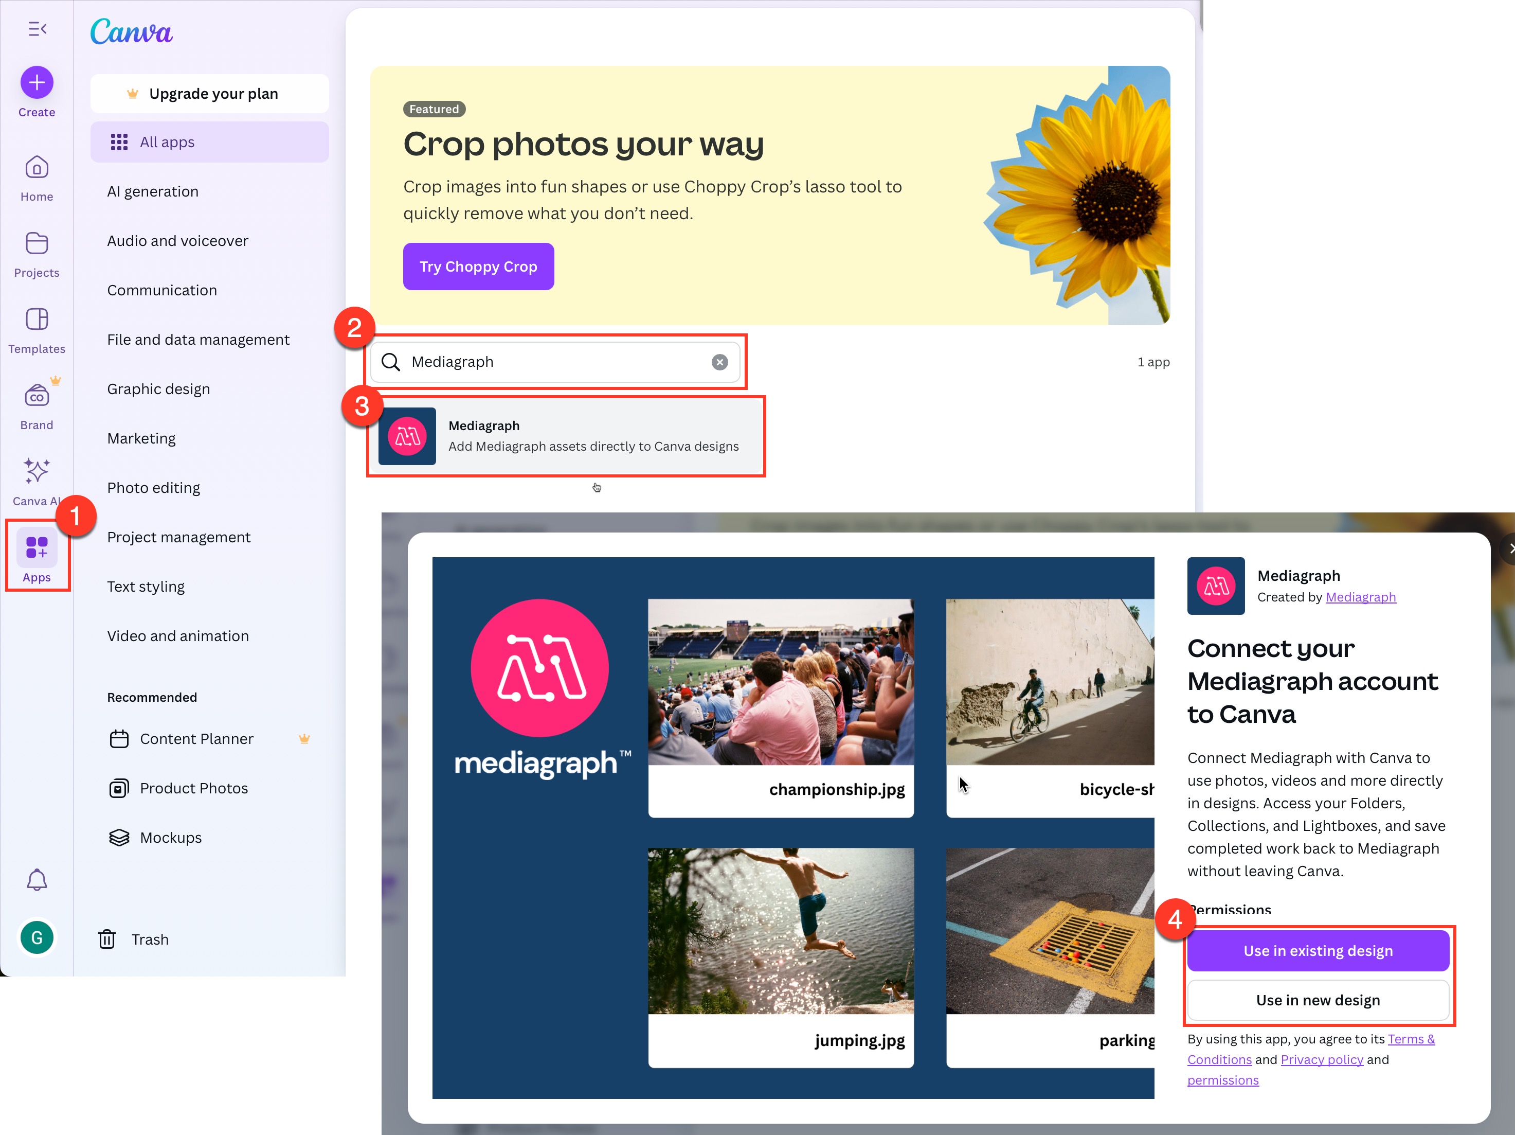Open your account avatar menu

37,937
